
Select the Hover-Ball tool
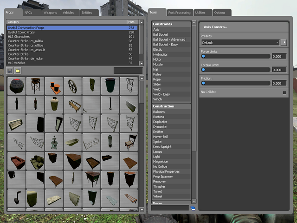coord(171,137)
